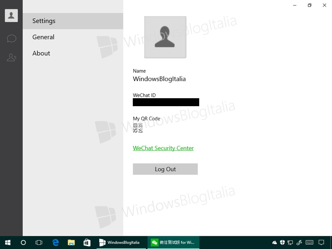This screenshot has width=332, height=249.
Task: Open the Windows Ink pen tray icon
Action: 299,242
